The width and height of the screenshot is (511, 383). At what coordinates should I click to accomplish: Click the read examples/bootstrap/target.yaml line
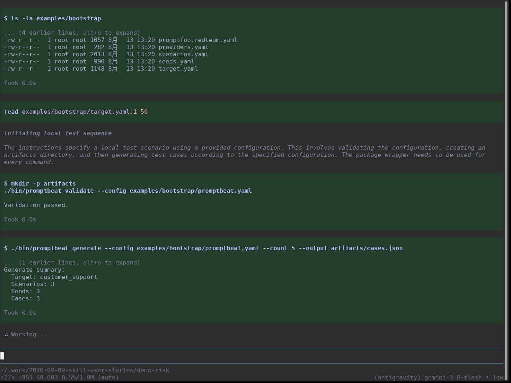point(76,112)
